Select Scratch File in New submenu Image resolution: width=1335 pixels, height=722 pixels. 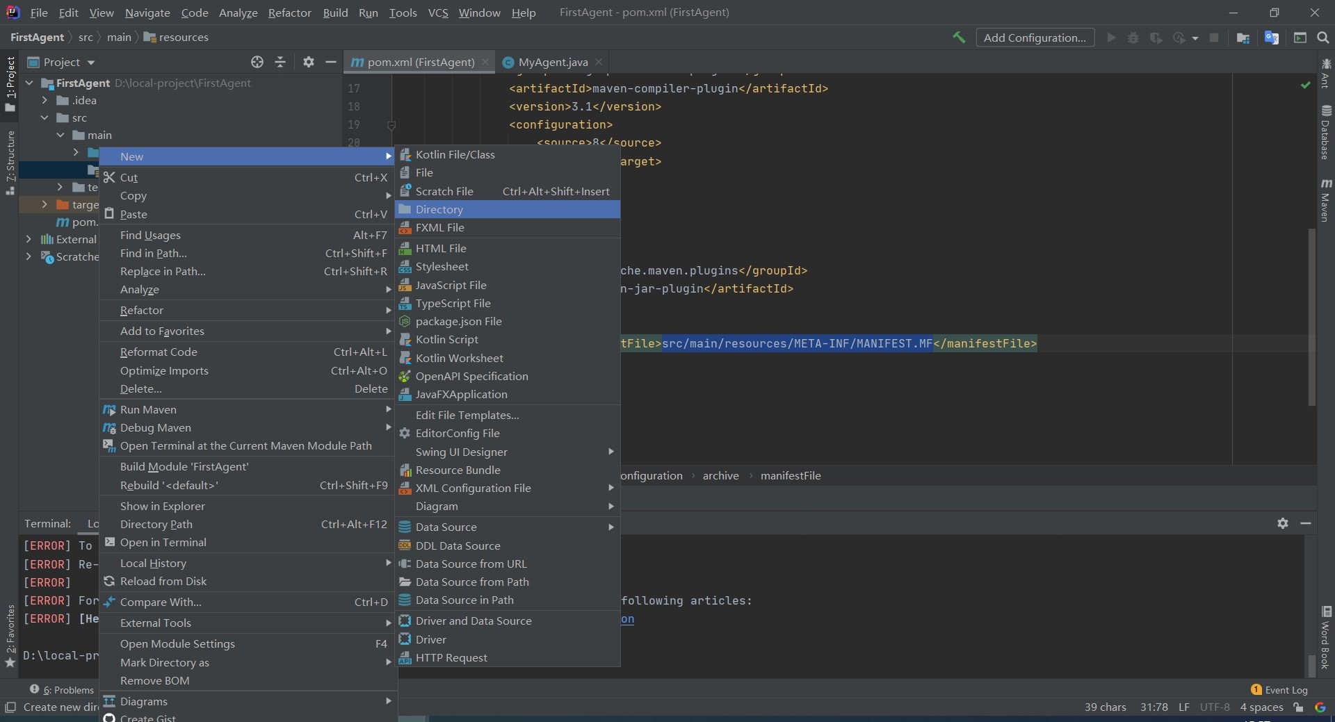[508, 191]
